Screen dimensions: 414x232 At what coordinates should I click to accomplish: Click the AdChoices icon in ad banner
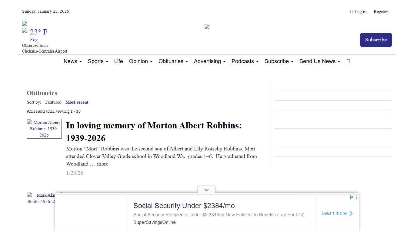(x=352, y=197)
